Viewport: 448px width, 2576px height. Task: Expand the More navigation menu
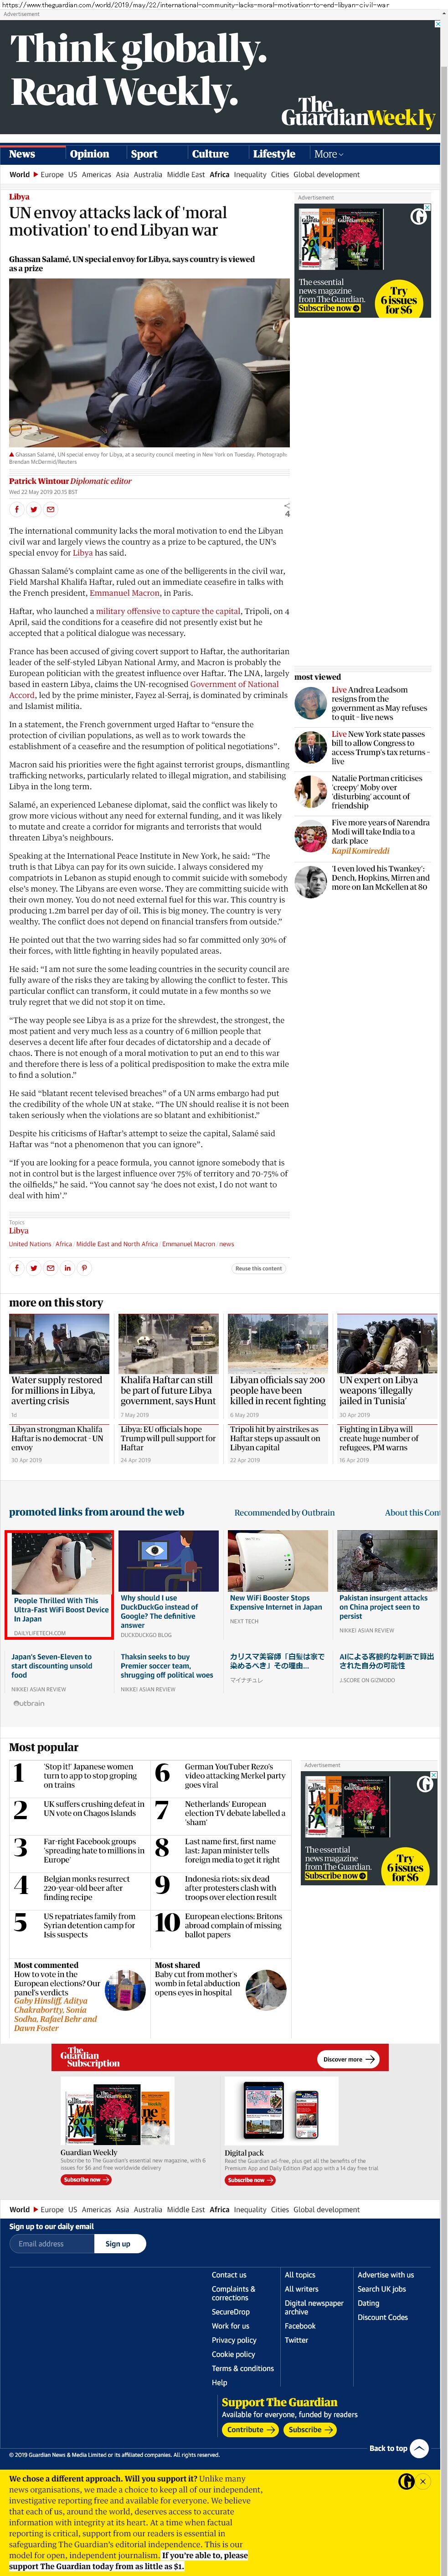(328, 154)
